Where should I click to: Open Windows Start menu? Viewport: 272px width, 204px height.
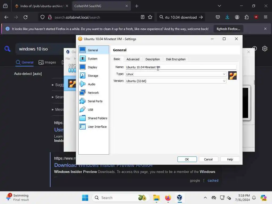coord(85,198)
